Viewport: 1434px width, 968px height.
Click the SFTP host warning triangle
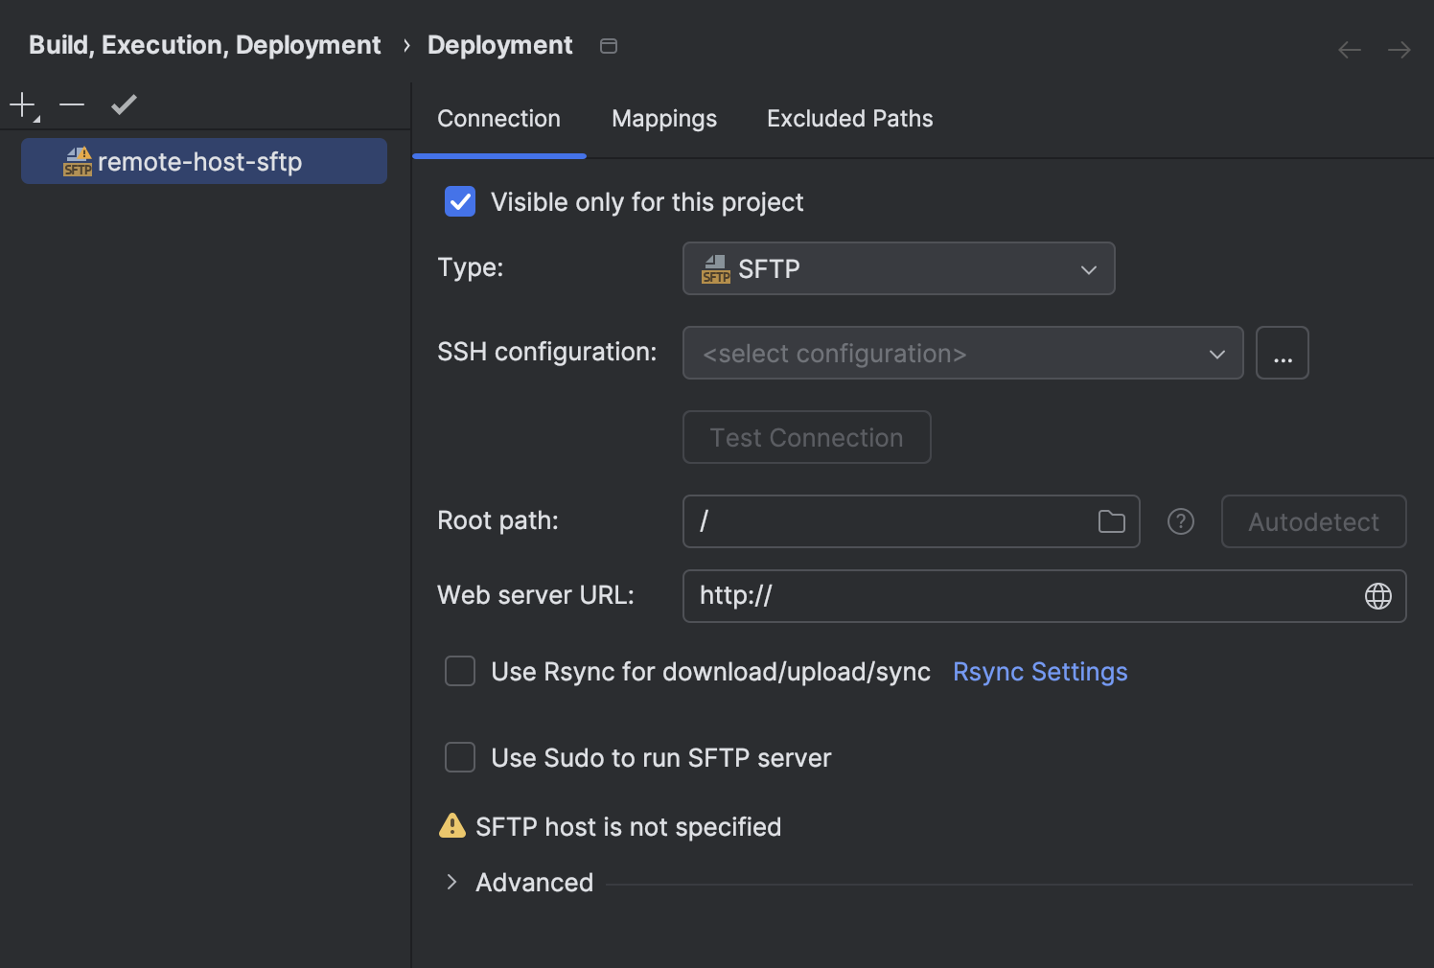pyautogui.click(x=451, y=825)
